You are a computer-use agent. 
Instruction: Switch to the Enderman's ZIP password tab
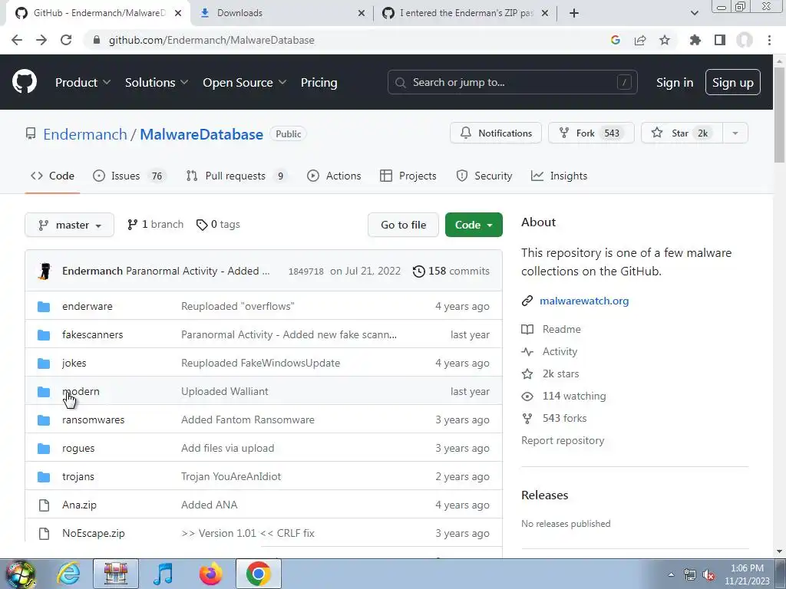(x=465, y=13)
